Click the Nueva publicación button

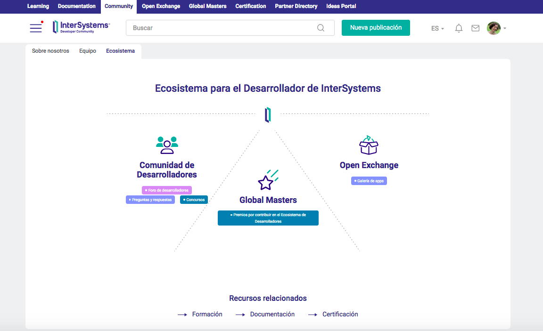click(x=376, y=28)
